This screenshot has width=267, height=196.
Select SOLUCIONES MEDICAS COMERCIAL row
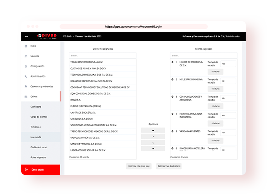103,125
